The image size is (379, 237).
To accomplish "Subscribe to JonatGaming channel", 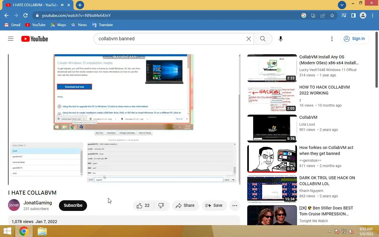I will pyautogui.click(x=73, y=205).
